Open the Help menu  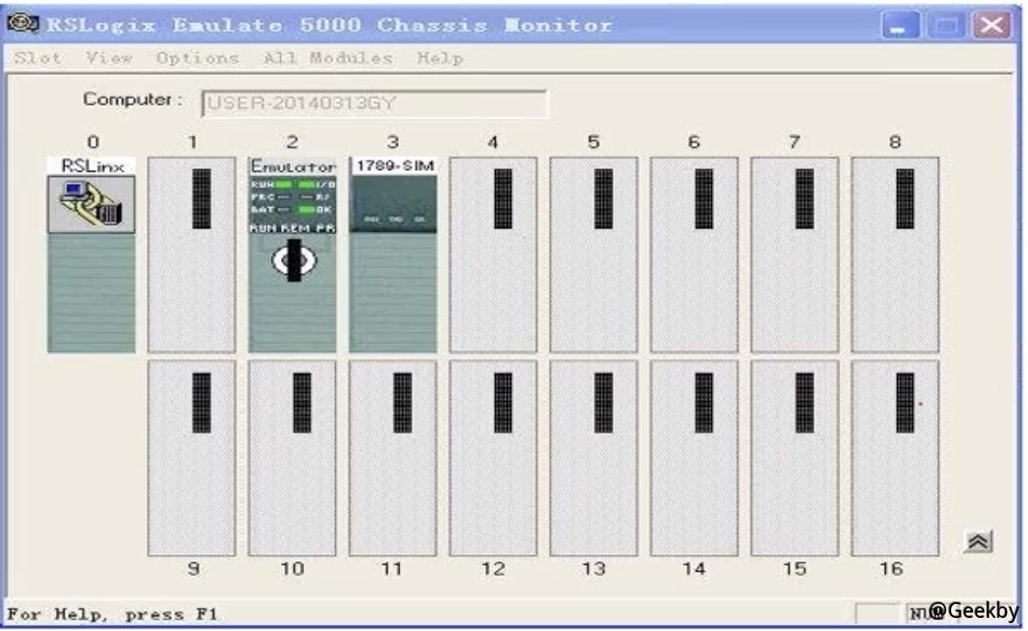coord(439,58)
